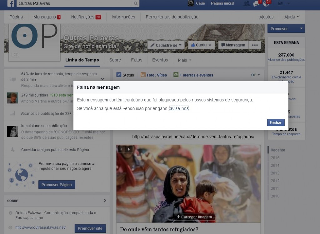Click the Foto / Vídeo icon

(143, 75)
